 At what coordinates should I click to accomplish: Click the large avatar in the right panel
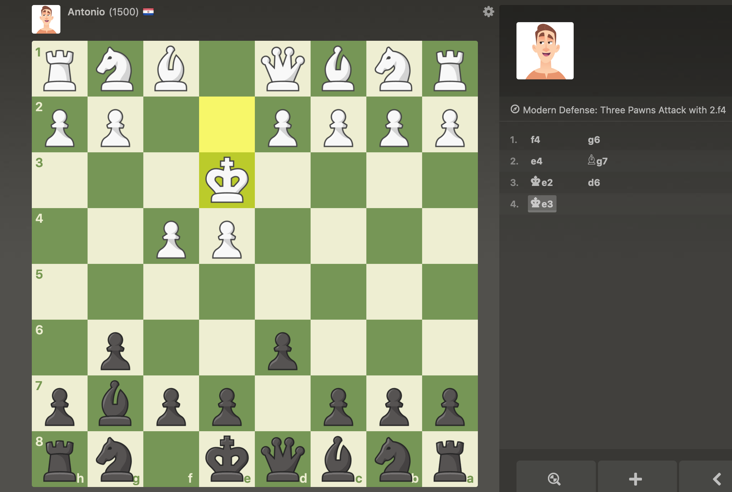tap(545, 50)
